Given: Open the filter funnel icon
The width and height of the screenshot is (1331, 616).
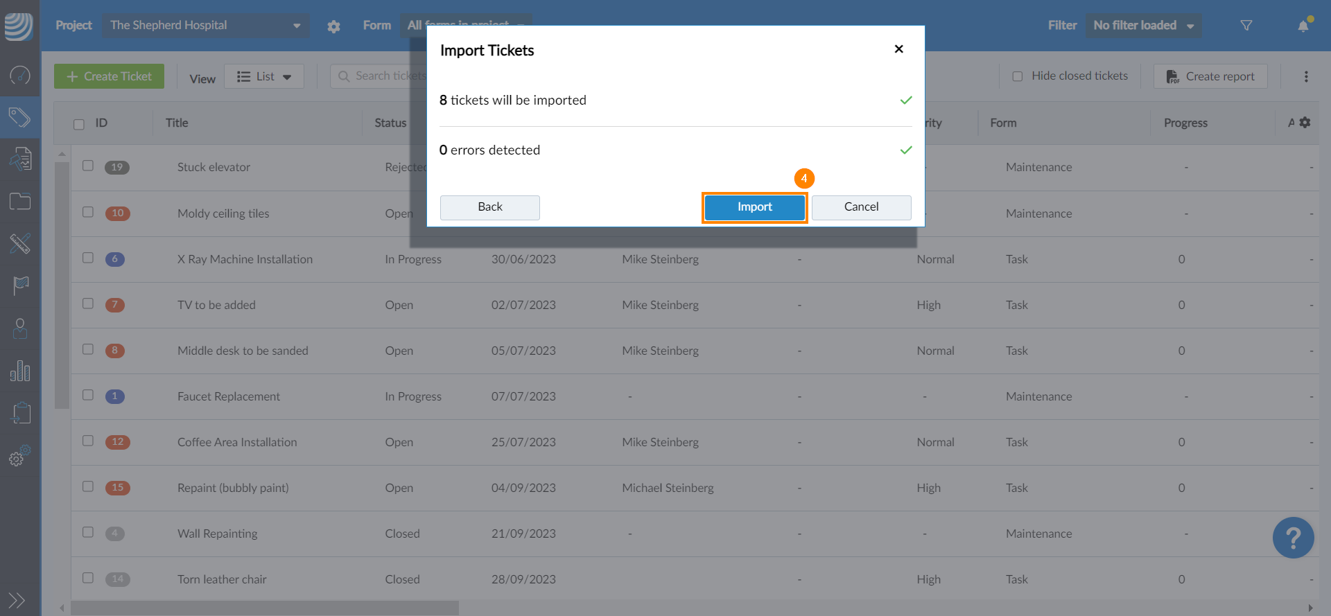Looking at the screenshot, I should [1246, 26].
